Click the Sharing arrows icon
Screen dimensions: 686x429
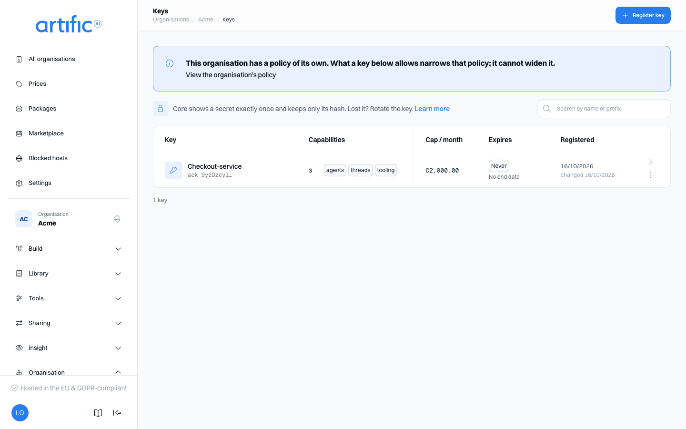click(x=19, y=323)
